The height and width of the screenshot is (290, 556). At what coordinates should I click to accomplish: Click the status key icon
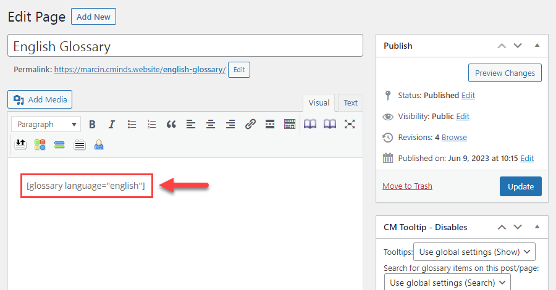tap(388, 95)
